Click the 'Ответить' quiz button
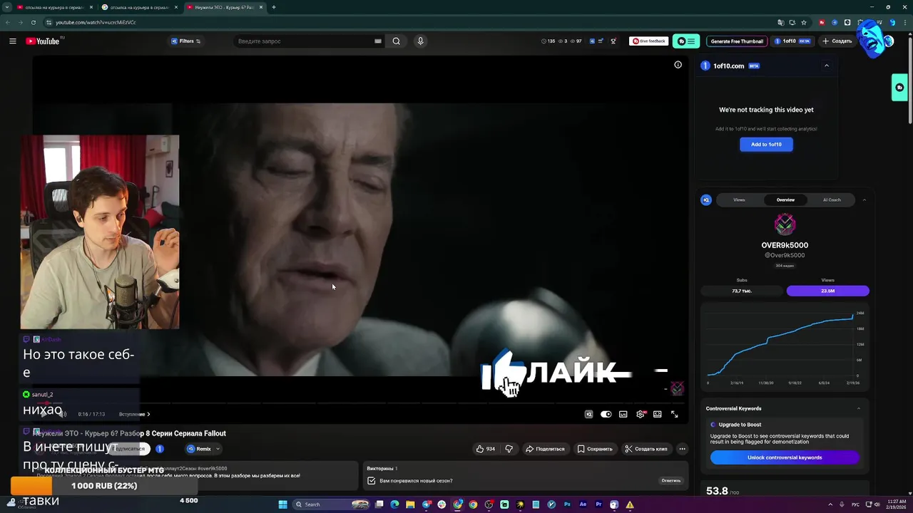Image resolution: width=913 pixels, height=513 pixels. [x=670, y=481]
